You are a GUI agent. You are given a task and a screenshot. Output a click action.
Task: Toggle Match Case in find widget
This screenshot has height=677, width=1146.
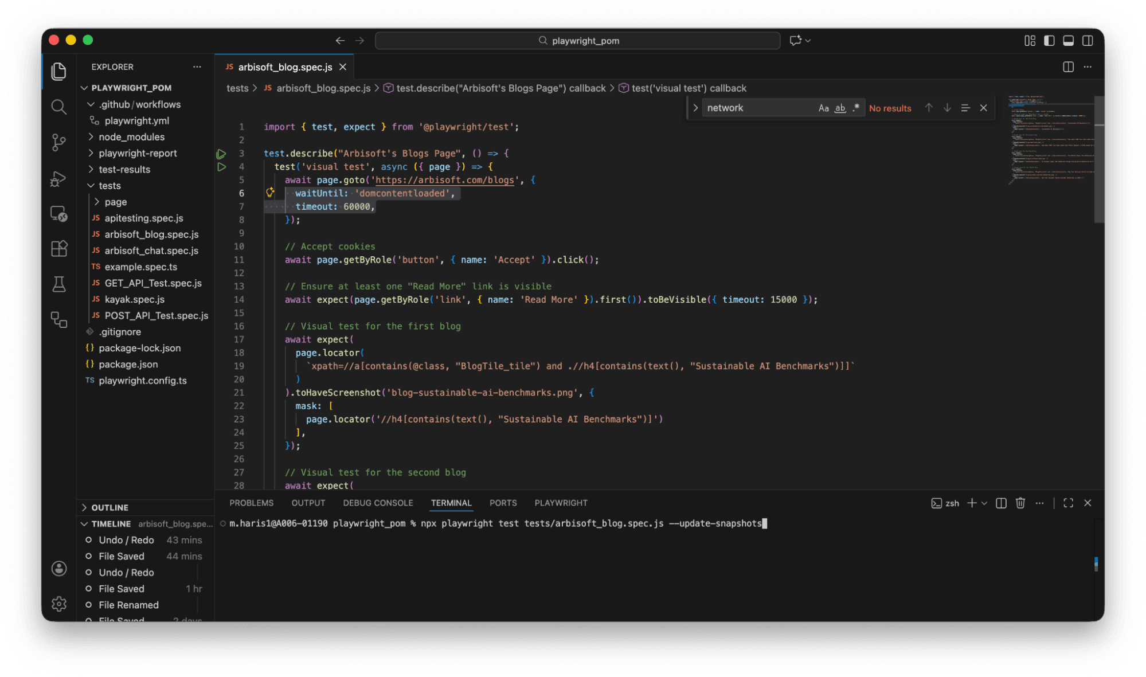[823, 108]
